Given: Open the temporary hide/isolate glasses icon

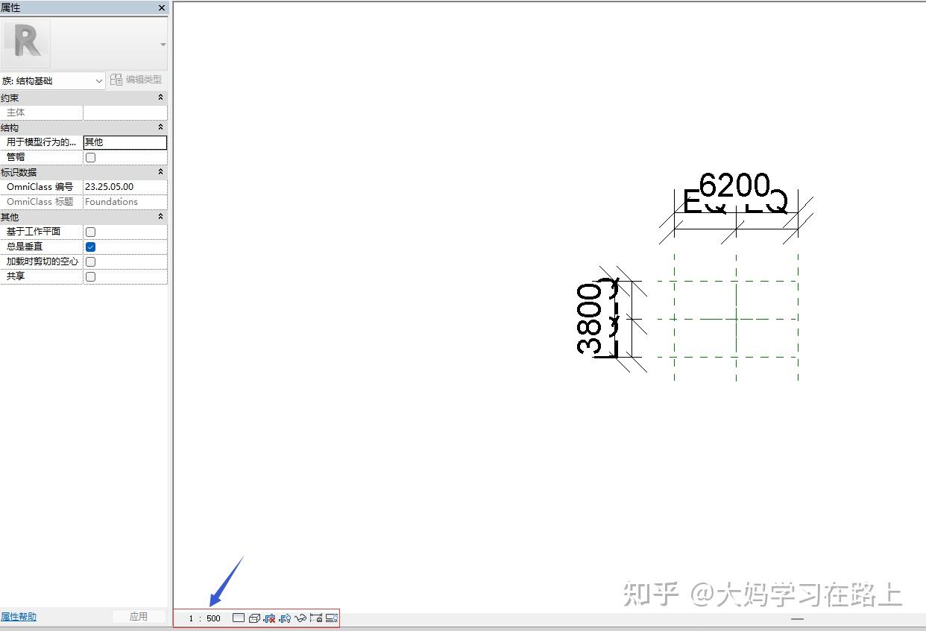Looking at the screenshot, I should click(300, 618).
